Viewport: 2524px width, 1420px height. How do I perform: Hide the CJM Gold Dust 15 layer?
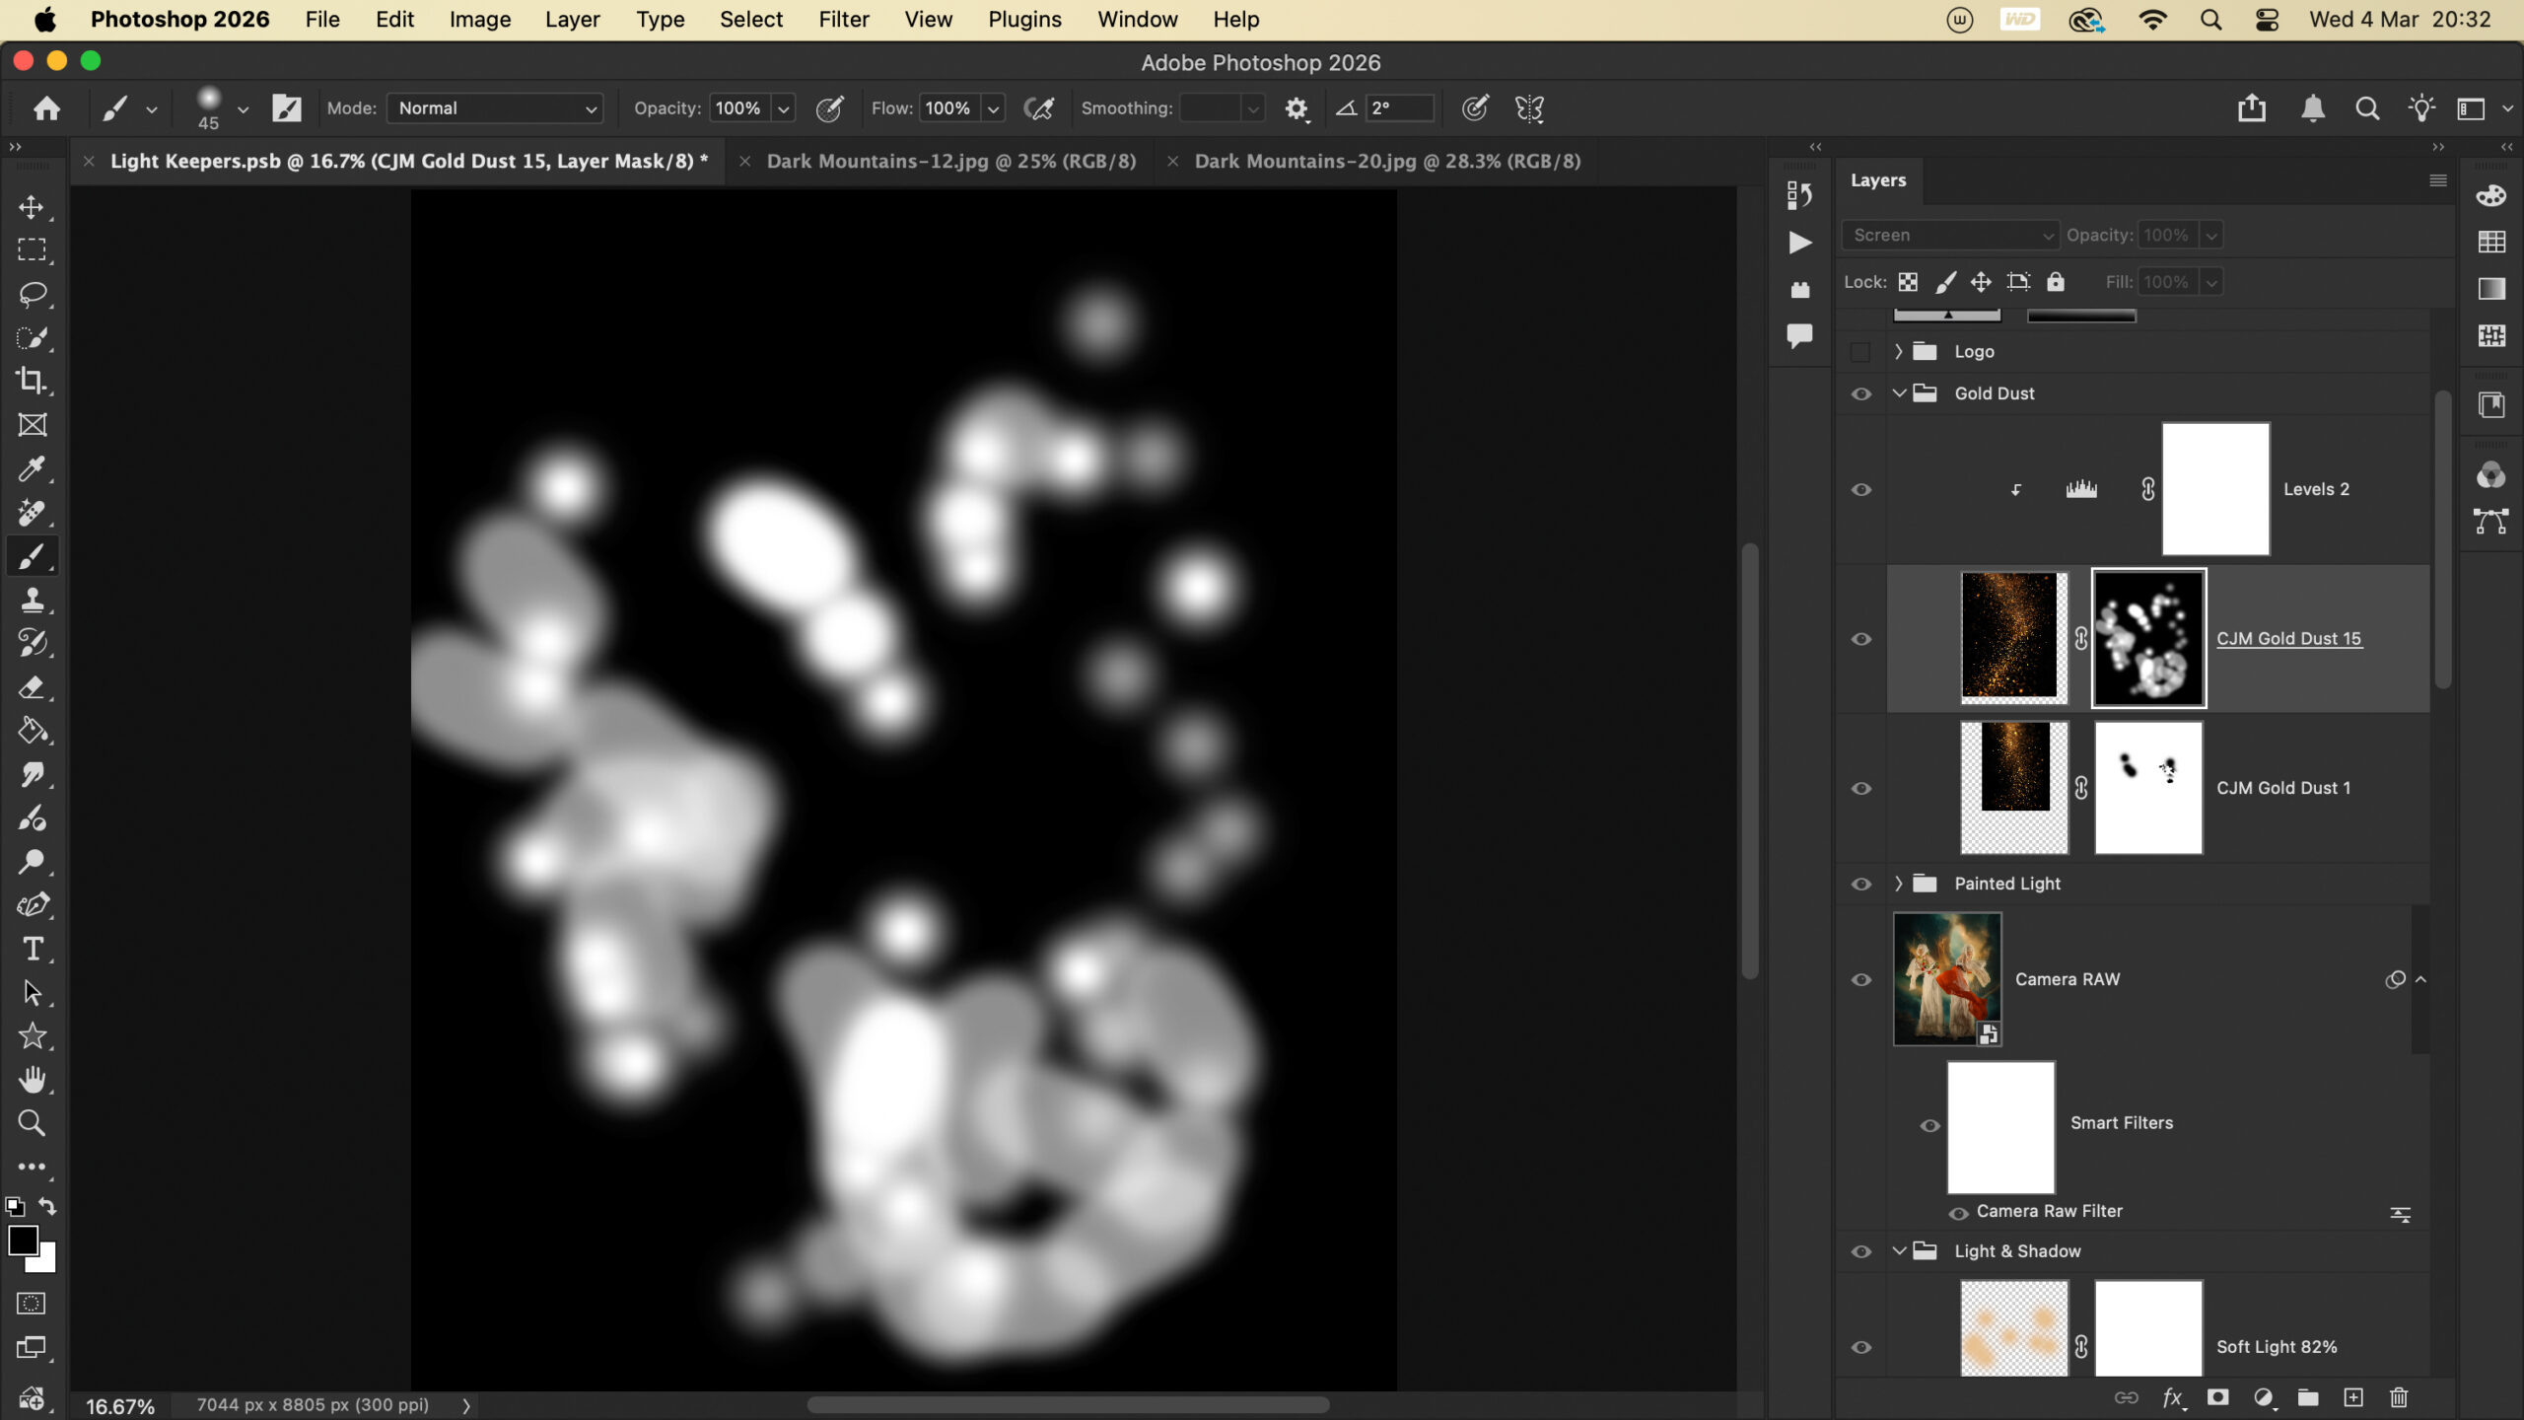coord(1860,639)
